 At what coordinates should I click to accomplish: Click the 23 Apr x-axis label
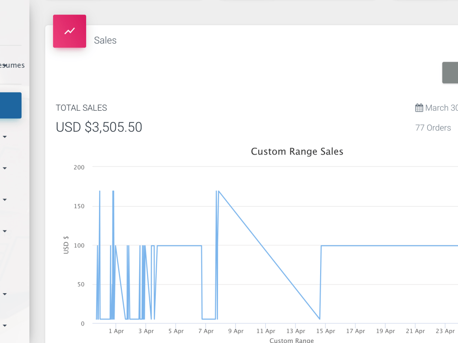tap(445, 331)
